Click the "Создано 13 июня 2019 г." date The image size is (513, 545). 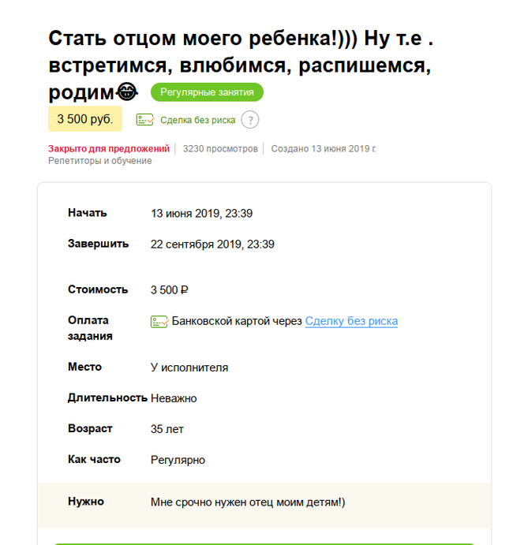tap(324, 148)
